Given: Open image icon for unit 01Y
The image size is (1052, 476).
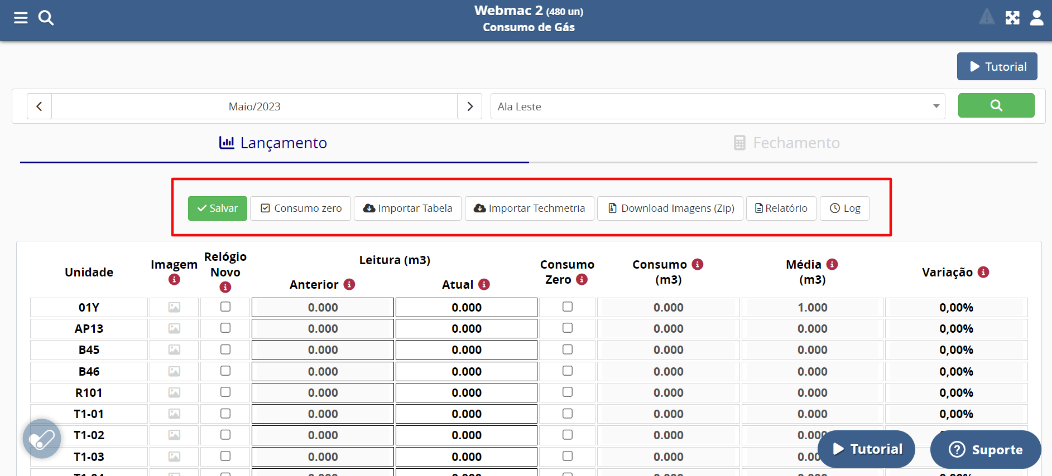Looking at the screenshot, I should click(174, 308).
